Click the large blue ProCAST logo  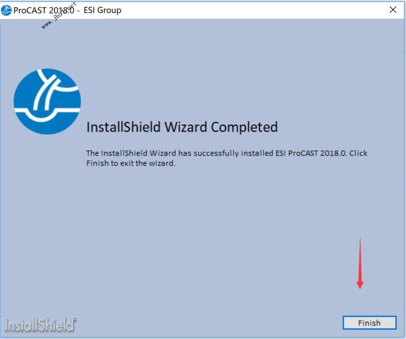click(x=47, y=101)
